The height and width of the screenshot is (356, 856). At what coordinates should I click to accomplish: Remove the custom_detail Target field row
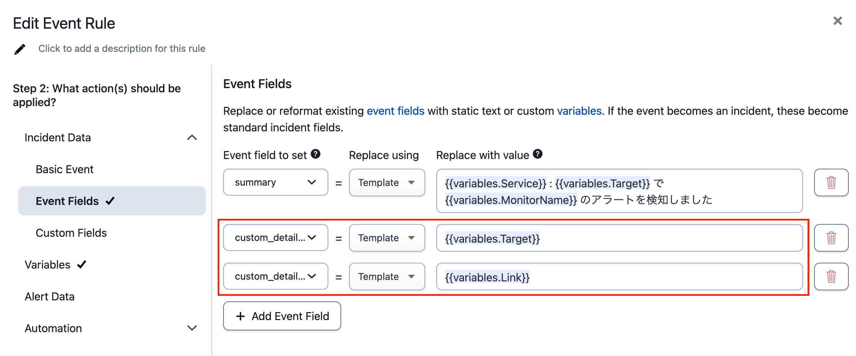[x=831, y=237]
